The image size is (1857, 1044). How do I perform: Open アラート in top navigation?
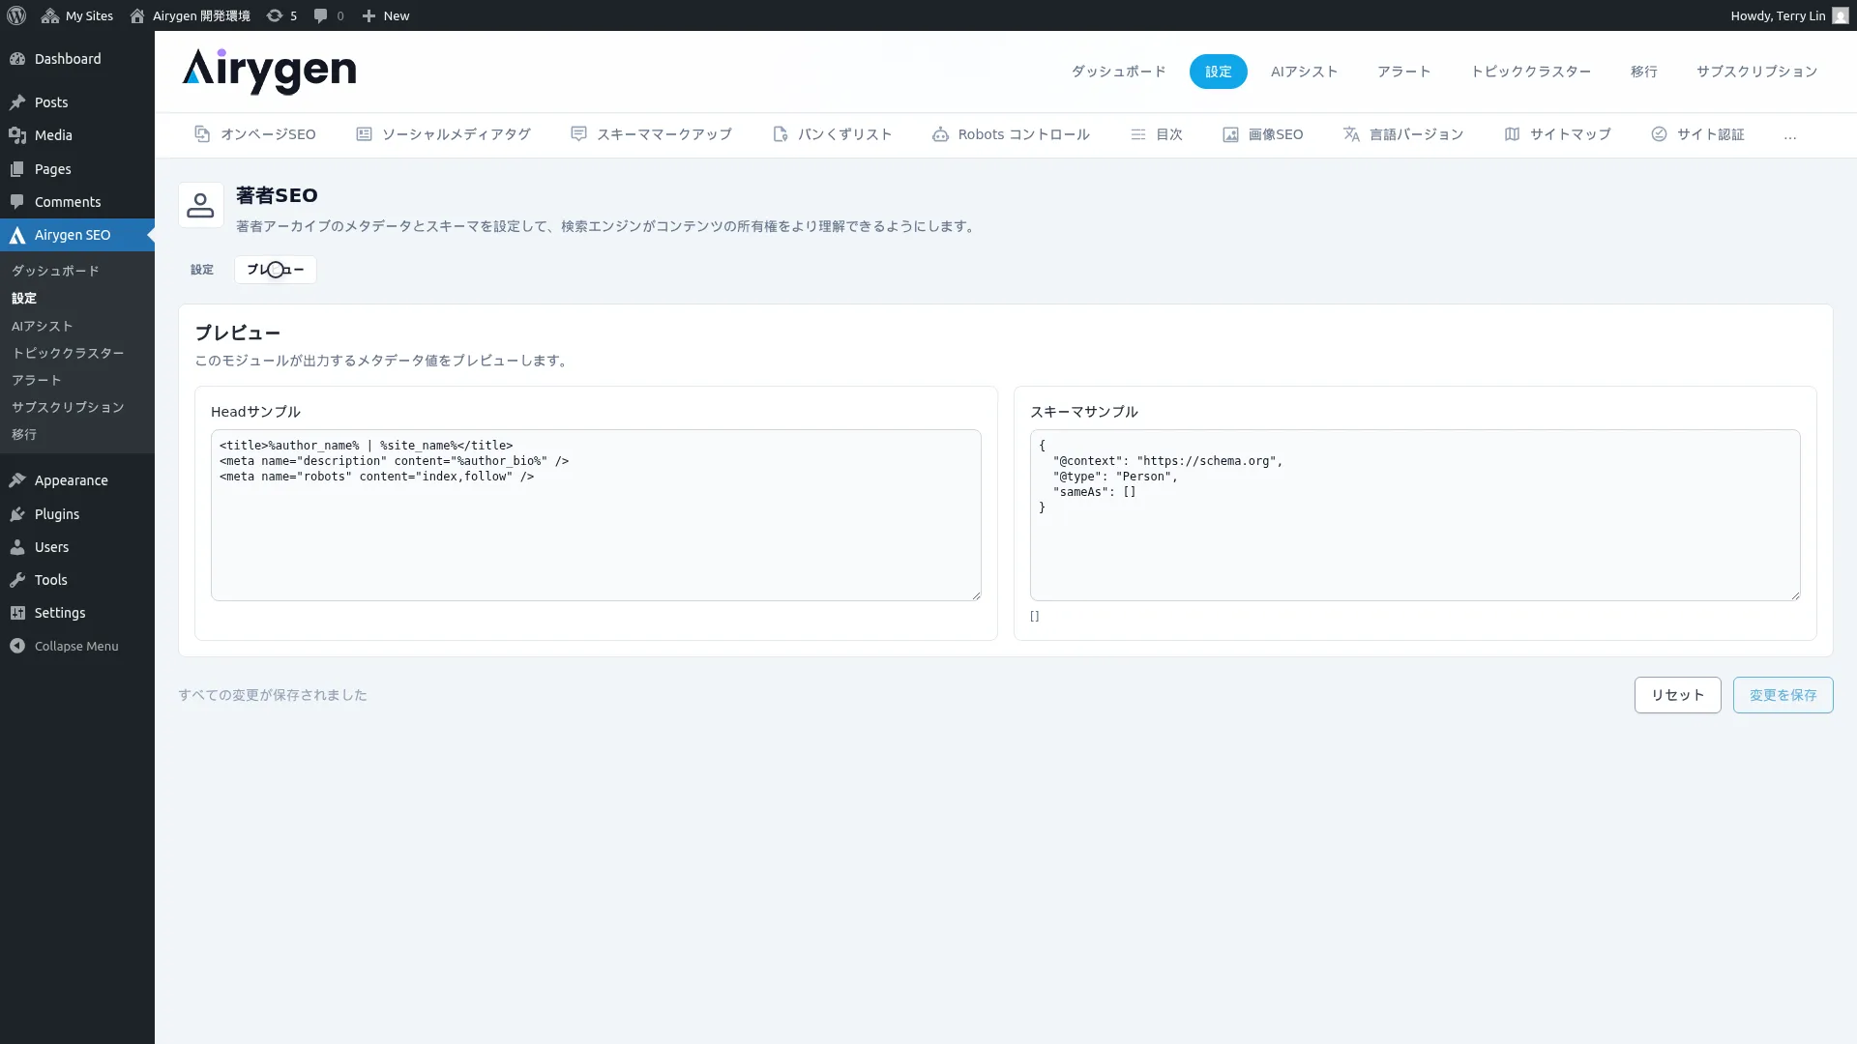coord(1403,72)
